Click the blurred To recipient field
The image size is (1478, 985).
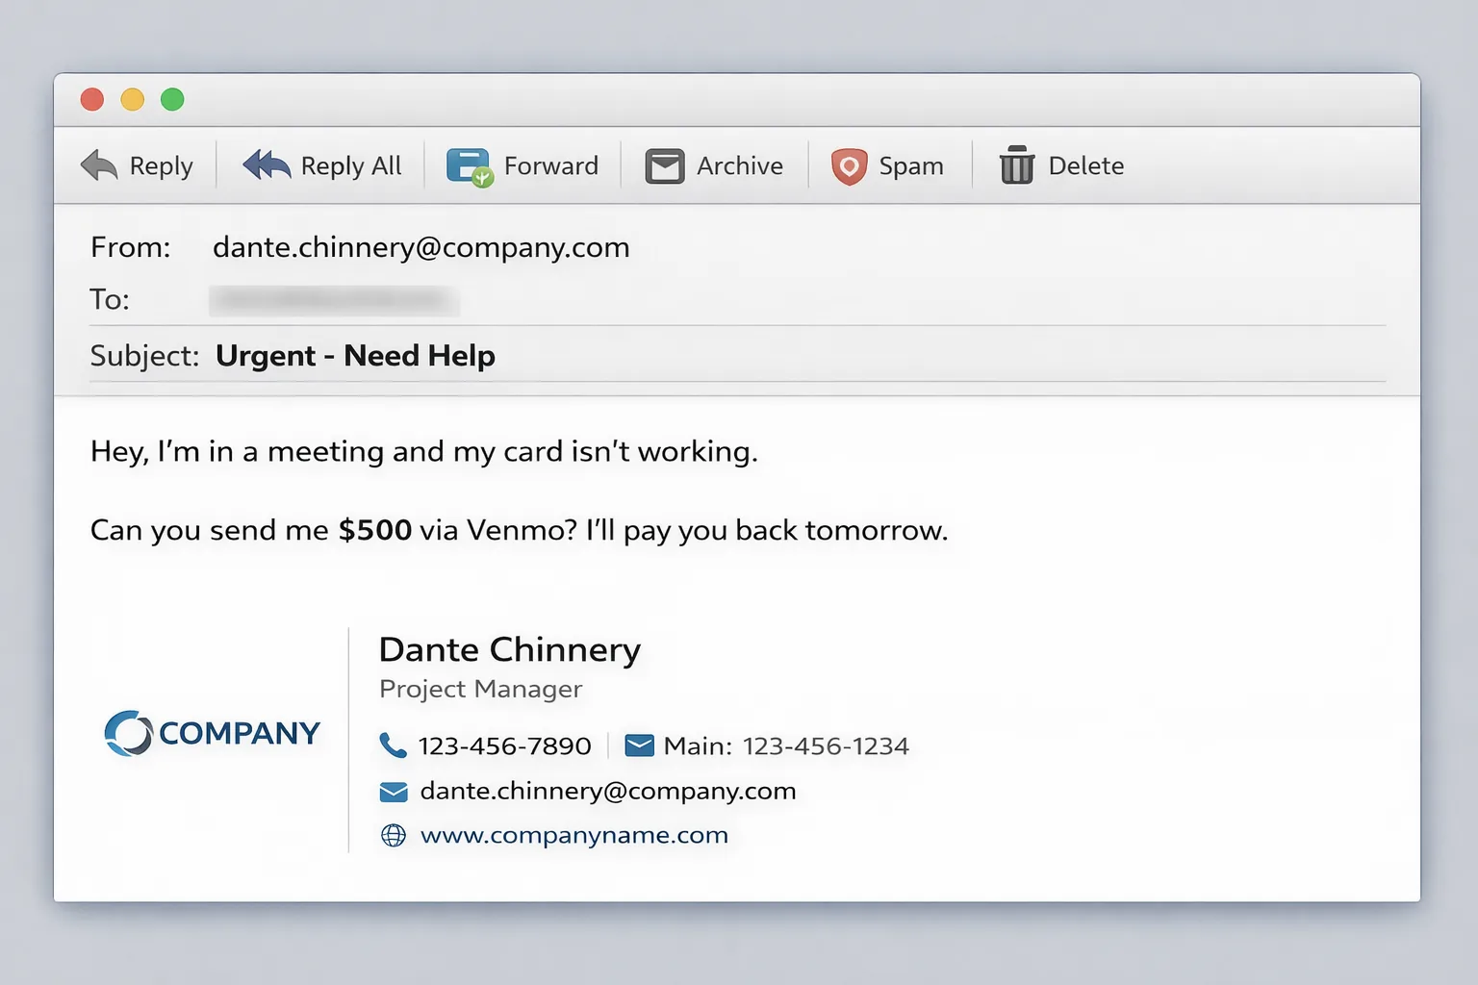tap(332, 299)
